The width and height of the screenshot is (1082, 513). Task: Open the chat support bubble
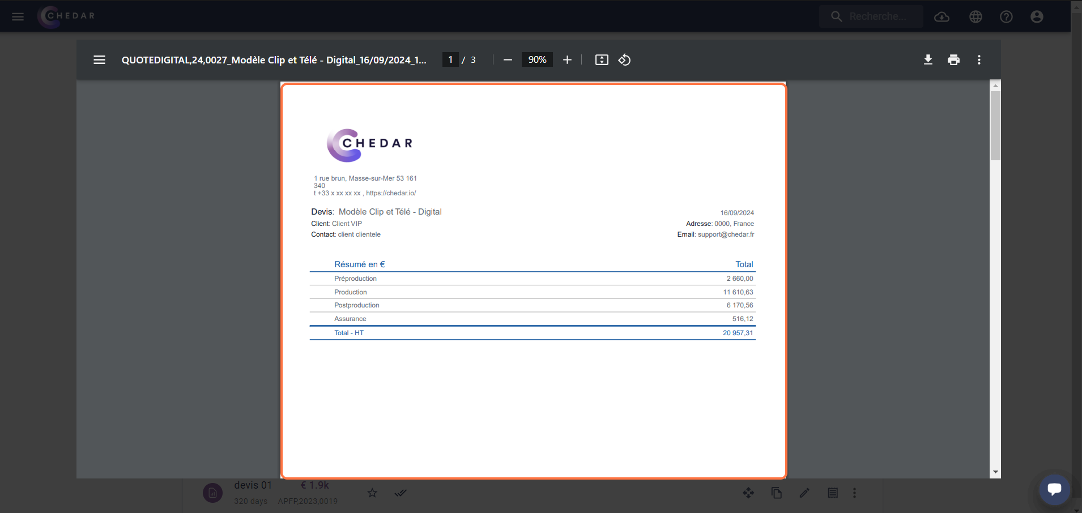1054,489
